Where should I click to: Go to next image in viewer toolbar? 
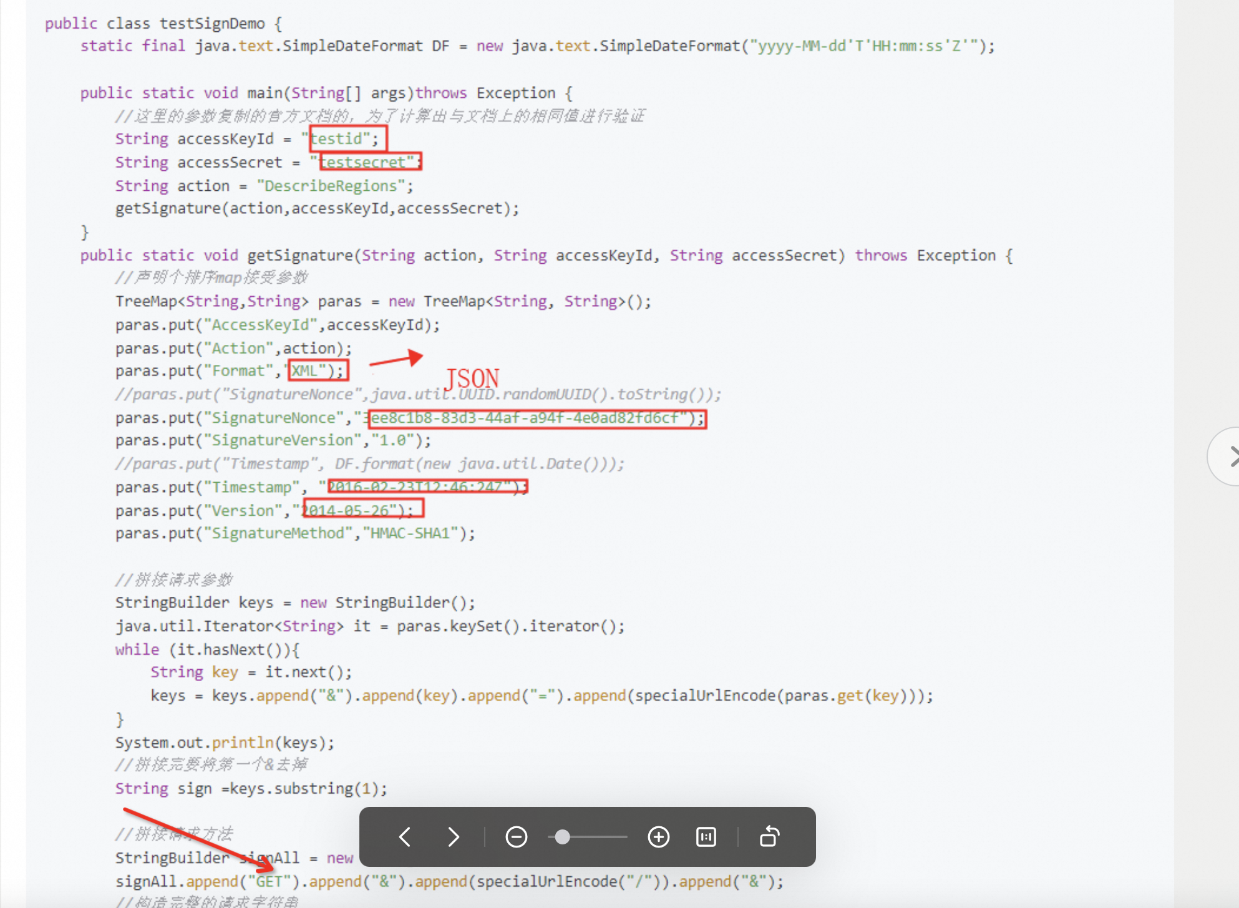[454, 837]
